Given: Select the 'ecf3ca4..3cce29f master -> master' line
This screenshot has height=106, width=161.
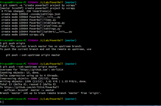Looking at the screenshot, I should [29, 90].
